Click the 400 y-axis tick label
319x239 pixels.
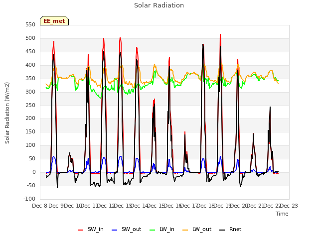pos(30,65)
